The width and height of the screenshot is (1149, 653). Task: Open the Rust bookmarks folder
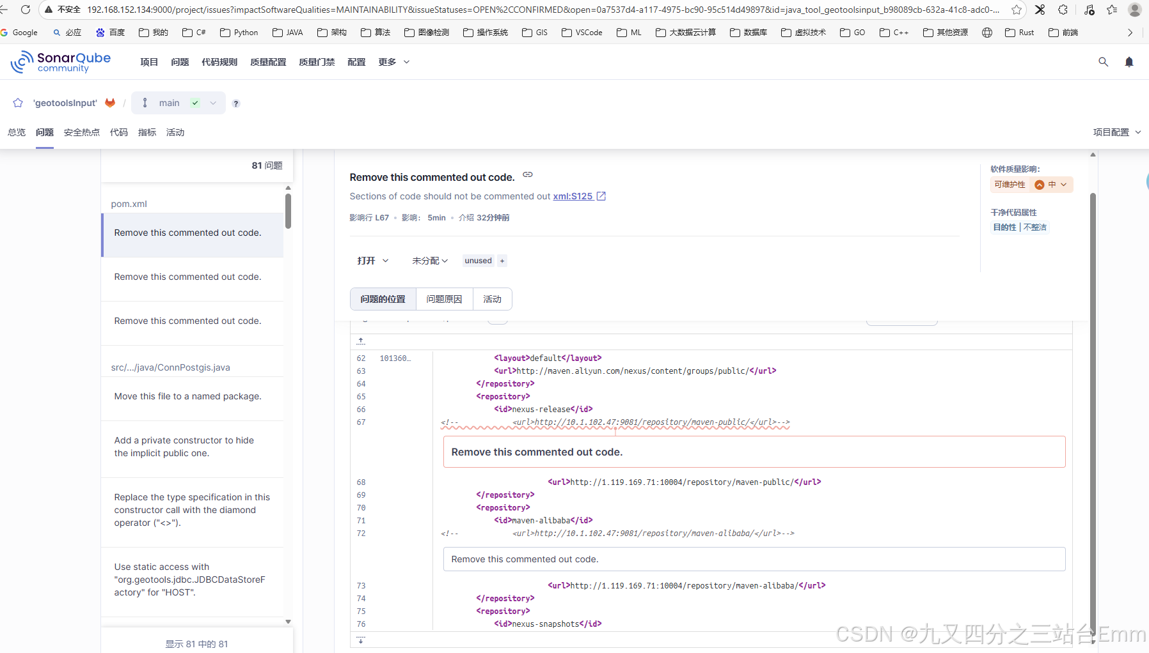point(1019,33)
